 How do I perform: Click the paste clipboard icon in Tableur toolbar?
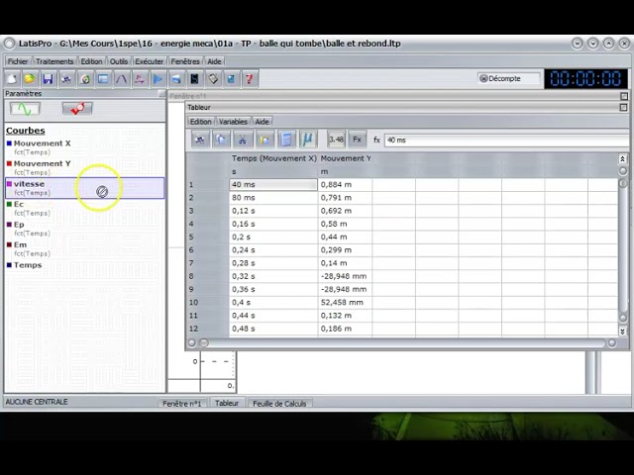[264, 140]
